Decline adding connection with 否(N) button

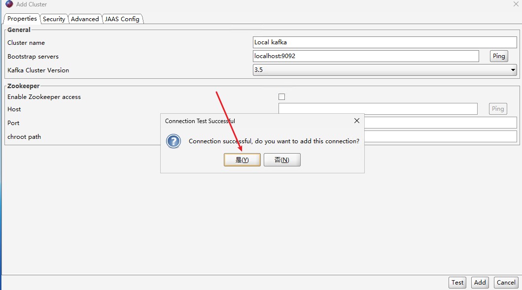pyautogui.click(x=282, y=160)
